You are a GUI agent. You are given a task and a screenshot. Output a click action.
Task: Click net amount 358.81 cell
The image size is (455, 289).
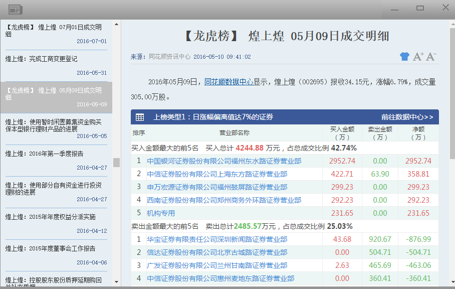(x=418, y=174)
